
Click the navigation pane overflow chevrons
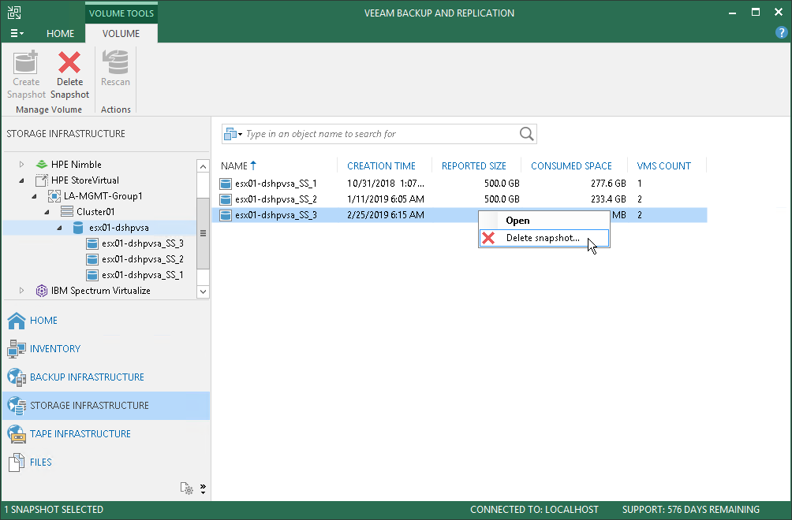[203, 488]
